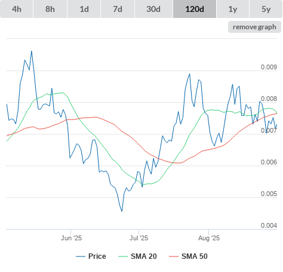283x272 pixels.
Task: Open the 1d chart range
Action: (84, 9)
